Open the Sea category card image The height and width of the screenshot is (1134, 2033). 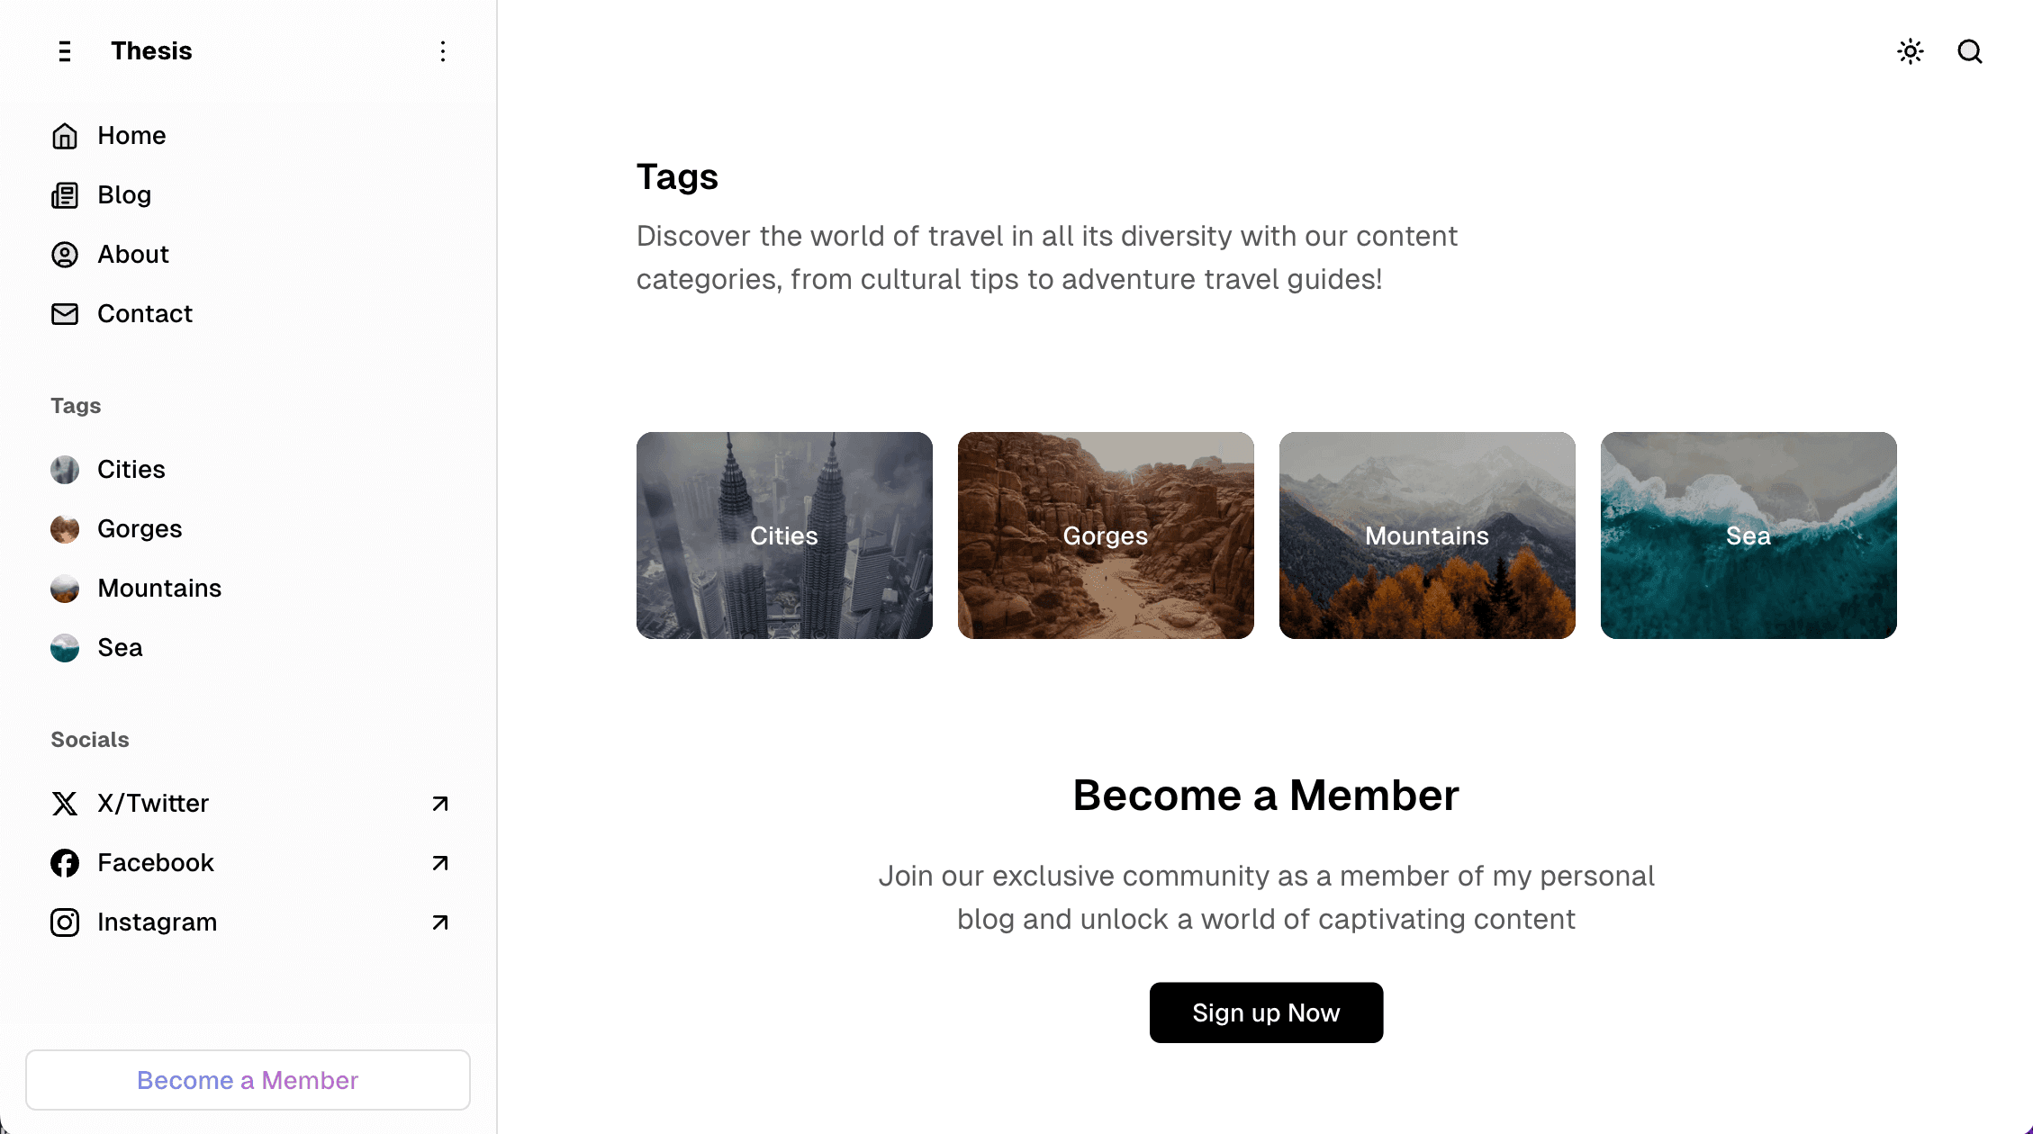point(1748,535)
